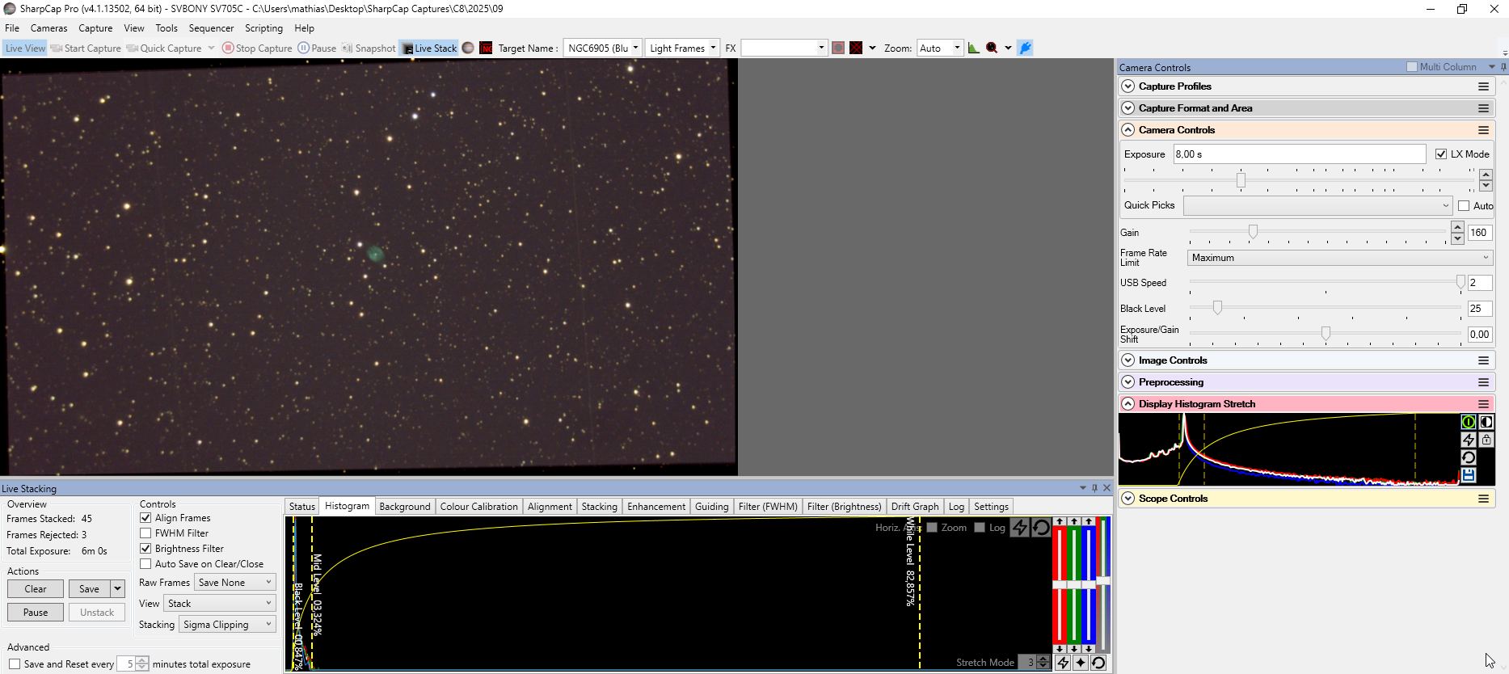
Task: Open the Cameras menu
Action: coord(49,28)
